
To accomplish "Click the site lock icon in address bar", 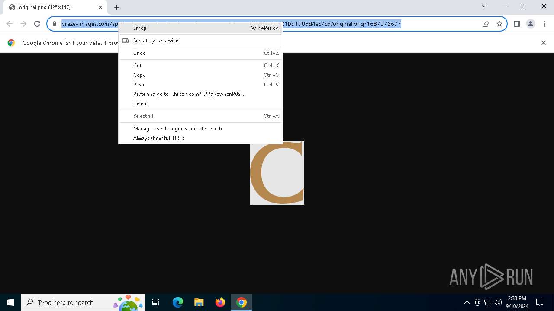I will pyautogui.click(x=55, y=24).
